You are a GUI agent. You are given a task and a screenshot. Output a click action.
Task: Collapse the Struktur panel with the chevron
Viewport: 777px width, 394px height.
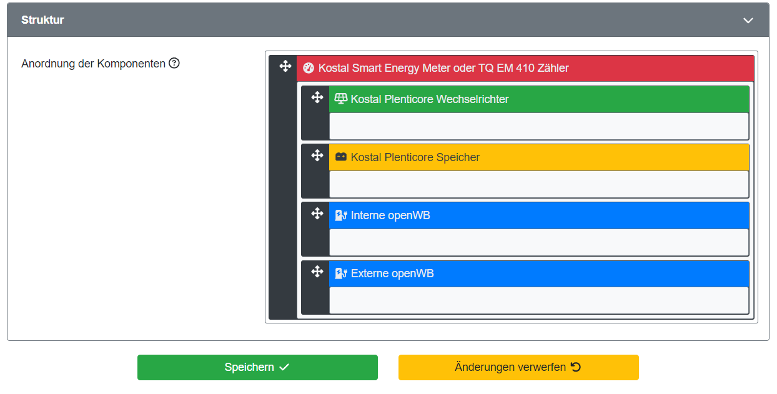pyautogui.click(x=748, y=20)
